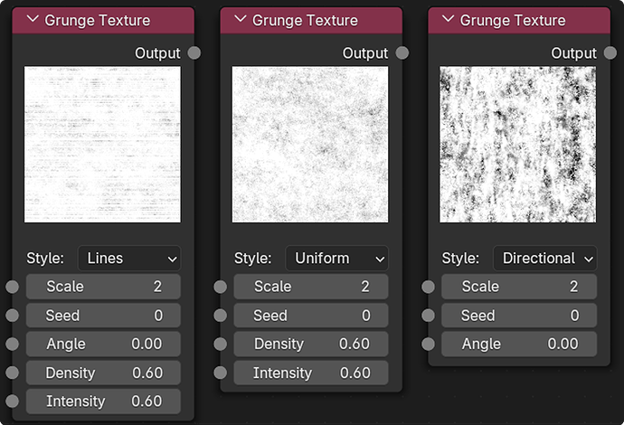The image size is (624, 425).
Task: Click Angle input socket on Directional node
Action: tap(428, 344)
